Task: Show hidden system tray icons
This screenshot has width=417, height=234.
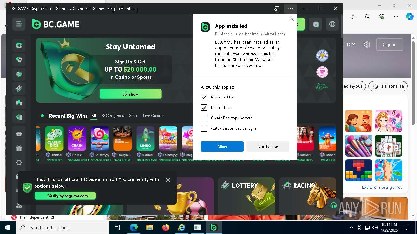Action: point(351,228)
